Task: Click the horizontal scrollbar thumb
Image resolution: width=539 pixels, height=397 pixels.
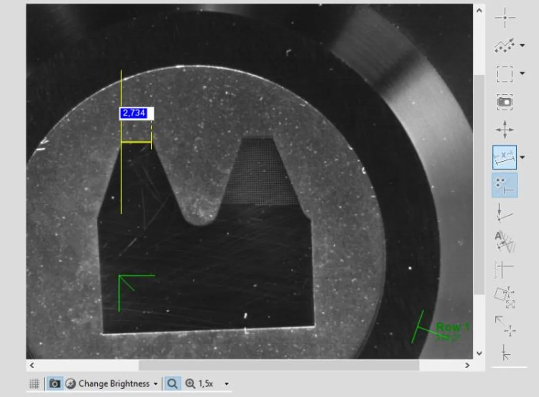Action: [x=279, y=365]
